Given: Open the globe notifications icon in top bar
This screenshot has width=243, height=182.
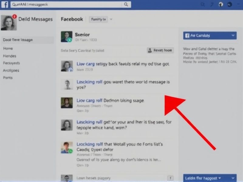Looking at the screenshot, I should [x=221, y=4].
